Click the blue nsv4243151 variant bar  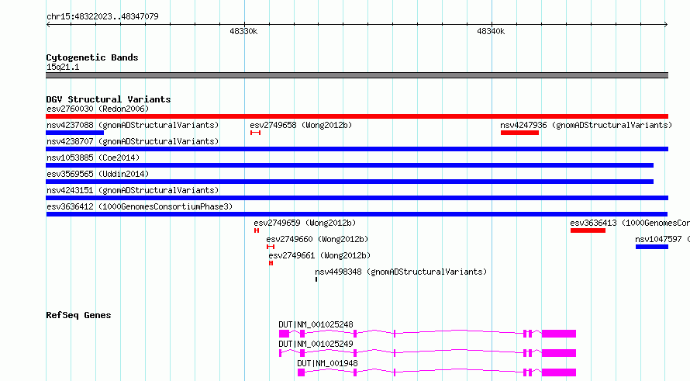click(x=357, y=198)
